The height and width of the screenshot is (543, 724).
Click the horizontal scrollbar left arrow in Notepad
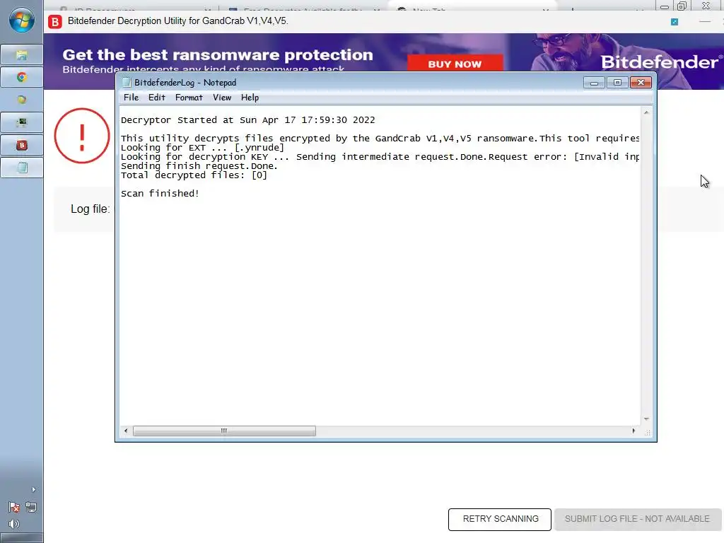click(x=126, y=431)
